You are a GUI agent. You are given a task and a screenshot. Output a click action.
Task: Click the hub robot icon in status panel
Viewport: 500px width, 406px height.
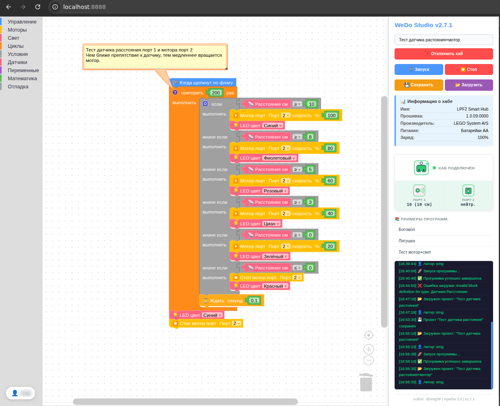pyautogui.click(x=421, y=168)
